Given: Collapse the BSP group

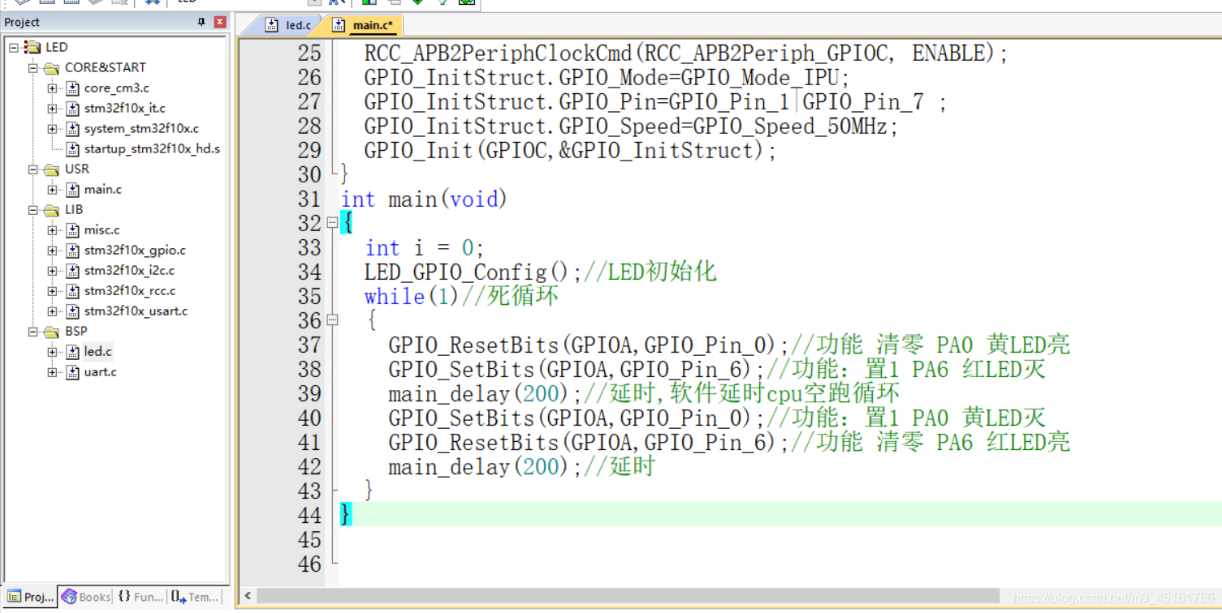Looking at the screenshot, I should coord(32,331).
